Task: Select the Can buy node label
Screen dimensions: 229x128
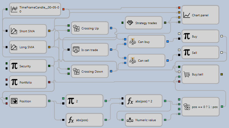Action: click(144, 42)
